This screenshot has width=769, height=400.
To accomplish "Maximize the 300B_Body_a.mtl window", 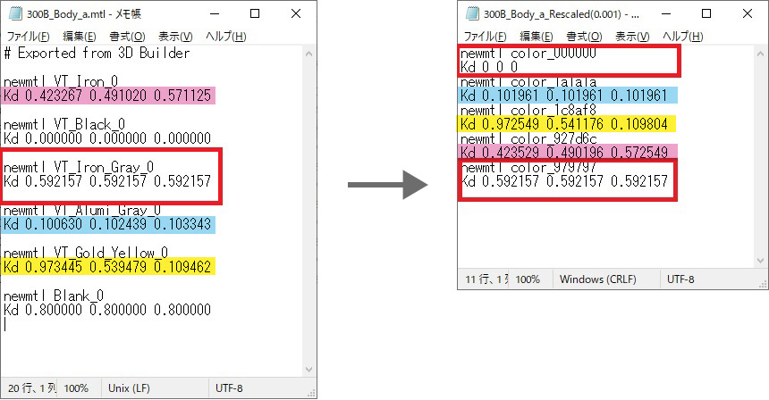I will point(255,13).
